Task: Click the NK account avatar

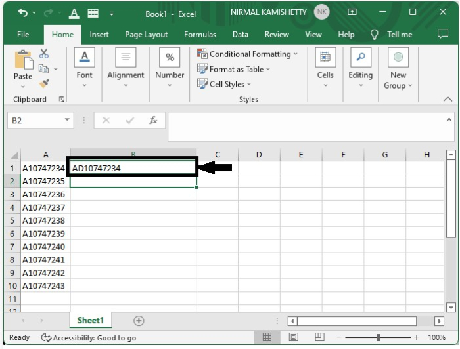Action: [321, 12]
